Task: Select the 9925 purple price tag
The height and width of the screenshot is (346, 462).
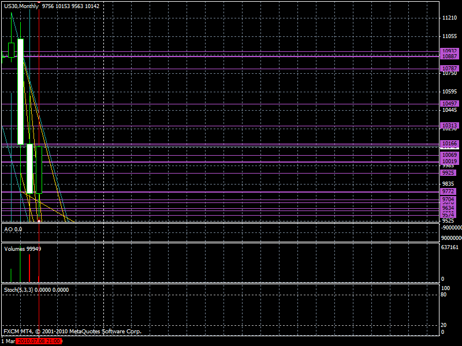Action: tap(449, 172)
